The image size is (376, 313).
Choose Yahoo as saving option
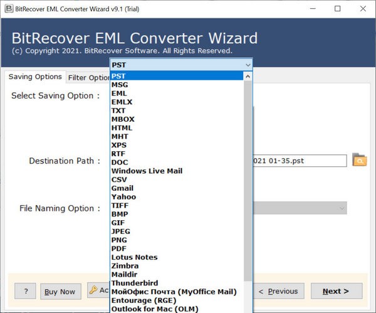point(177,197)
